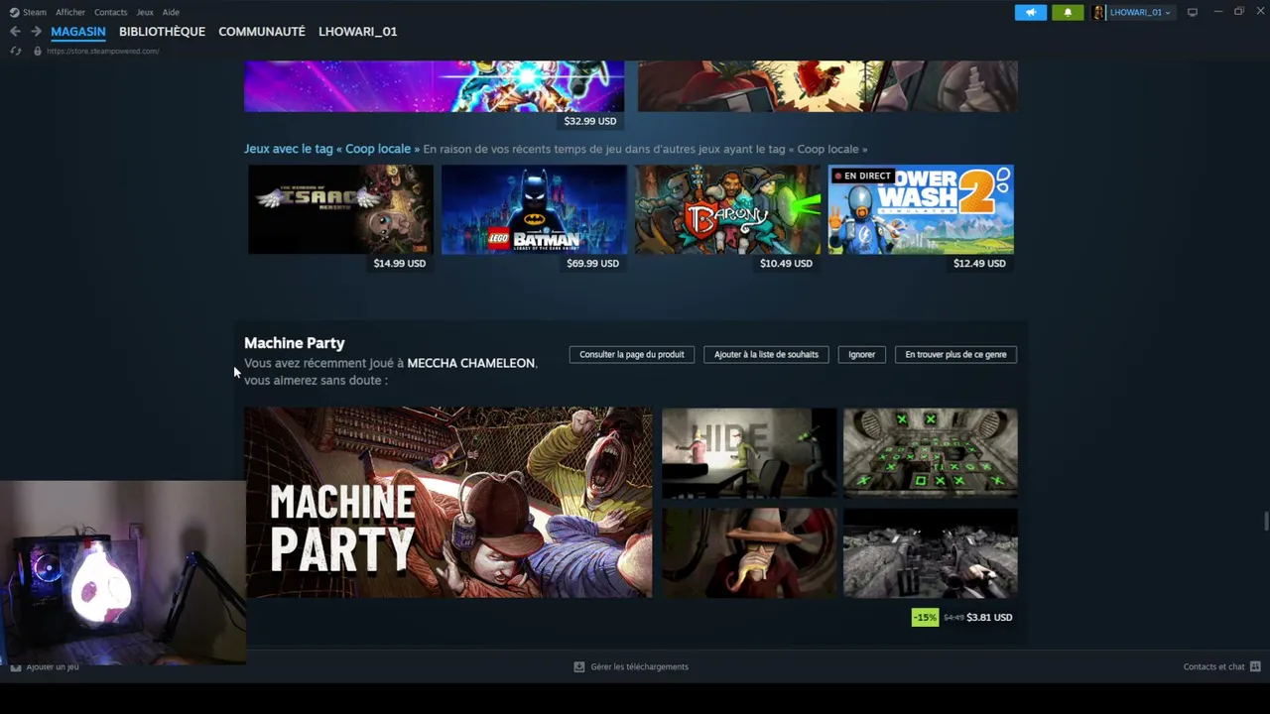Screen dimensions: 1270x714
Task: Open the Jeux menu
Action: pos(145,12)
